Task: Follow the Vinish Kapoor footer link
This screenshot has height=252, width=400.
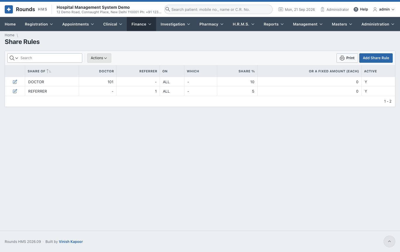Action: coord(71,242)
